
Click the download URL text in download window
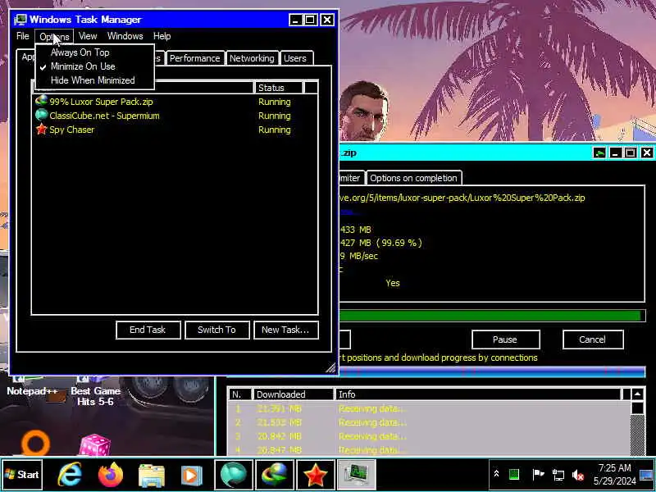(x=462, y=198)
